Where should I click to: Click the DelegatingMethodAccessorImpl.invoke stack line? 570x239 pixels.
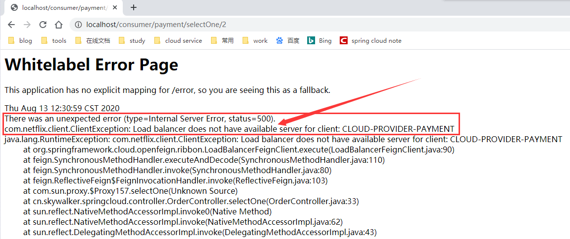click(x=200, y=232)
